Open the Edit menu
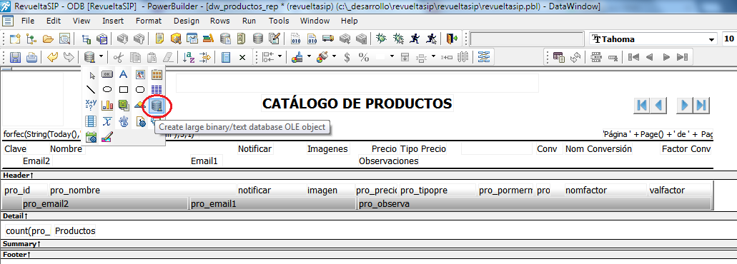Viewport: 737px width, 264px height. (x=54, y=21)
